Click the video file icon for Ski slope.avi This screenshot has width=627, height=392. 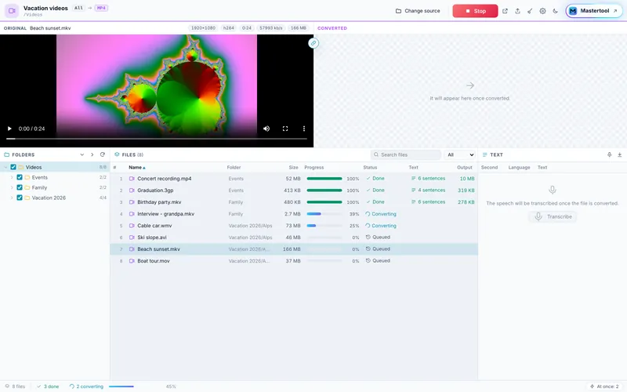(x=132, y=238)
